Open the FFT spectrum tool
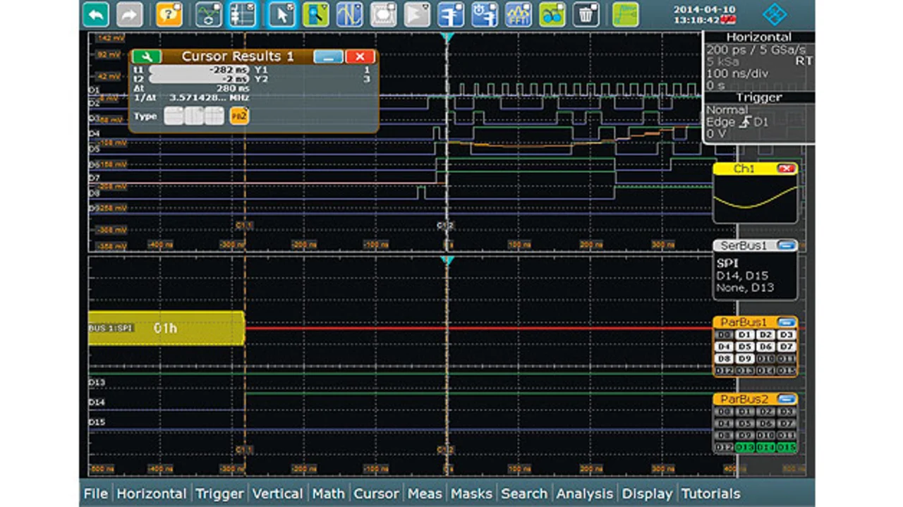Screen dimensions: 903x507 pos(519,14)
